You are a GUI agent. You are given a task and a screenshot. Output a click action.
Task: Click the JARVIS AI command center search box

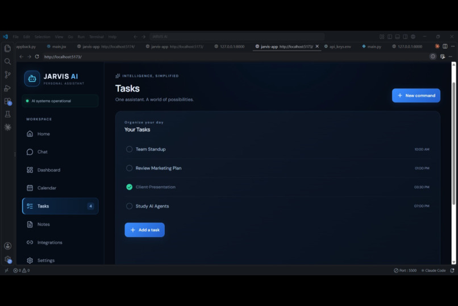(x=237, y=36)
